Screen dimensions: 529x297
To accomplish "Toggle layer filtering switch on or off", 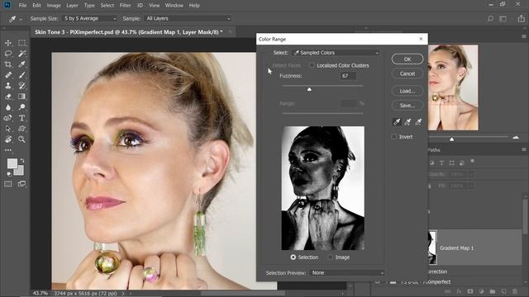I will 472,162.
